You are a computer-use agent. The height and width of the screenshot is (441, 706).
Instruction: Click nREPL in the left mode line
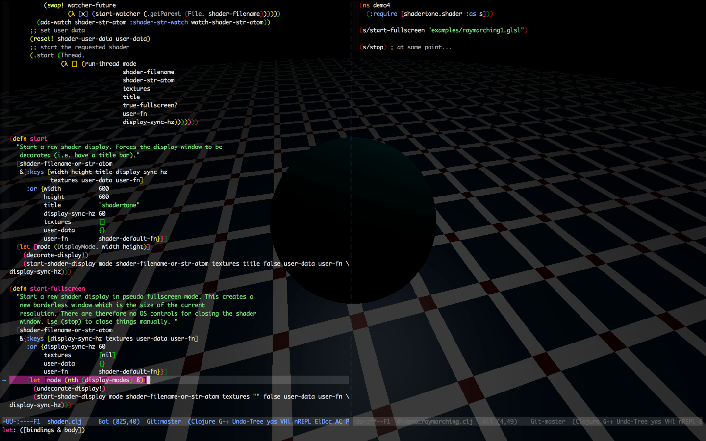point(303,421)
